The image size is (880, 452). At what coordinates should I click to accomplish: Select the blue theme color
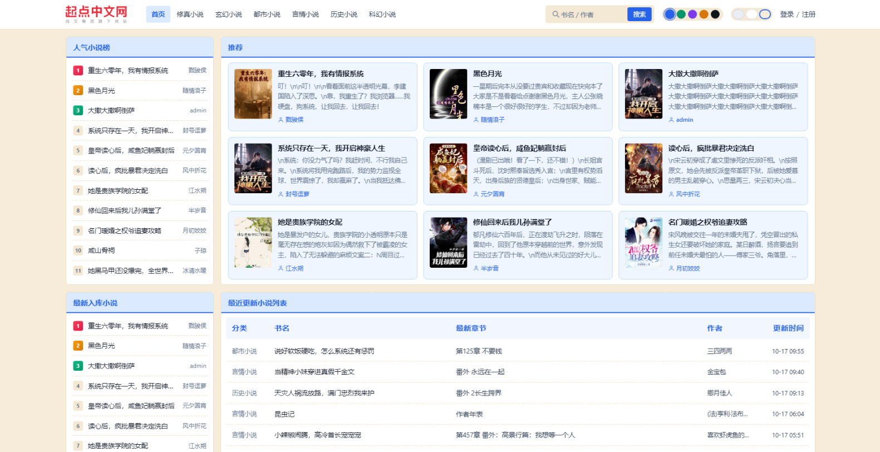(x=670, y=14)
